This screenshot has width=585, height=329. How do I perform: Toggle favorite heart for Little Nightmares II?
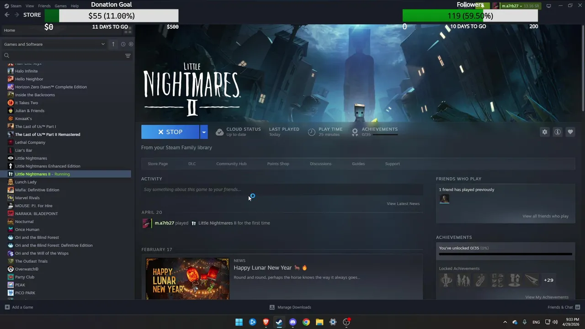[570, 132]
